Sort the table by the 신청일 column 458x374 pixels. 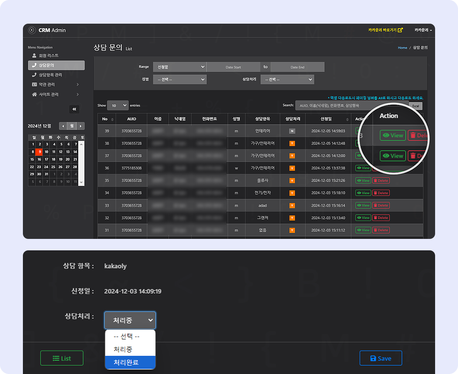pyautogui.click(x=328, y=119)
